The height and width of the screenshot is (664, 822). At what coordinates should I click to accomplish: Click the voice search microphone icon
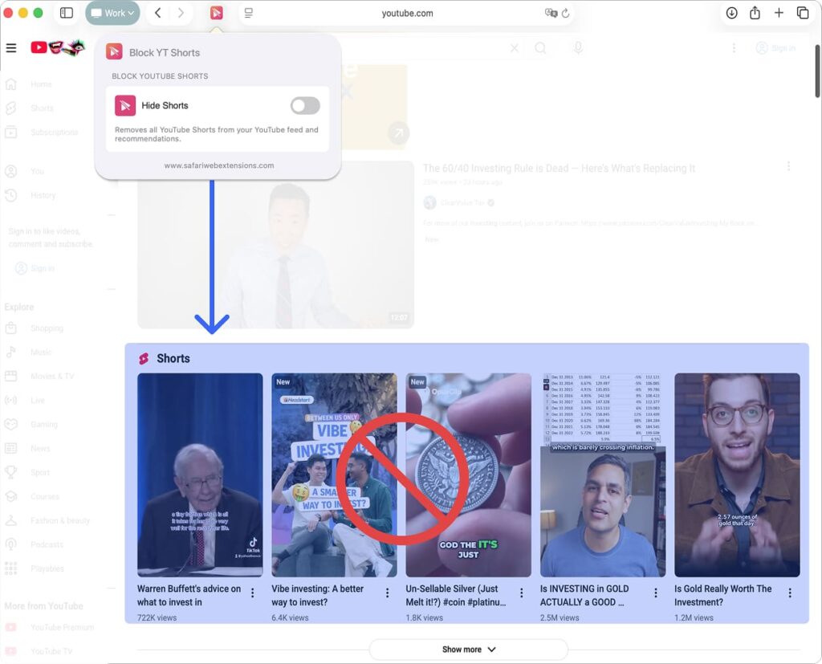click(x=578, y=48)
